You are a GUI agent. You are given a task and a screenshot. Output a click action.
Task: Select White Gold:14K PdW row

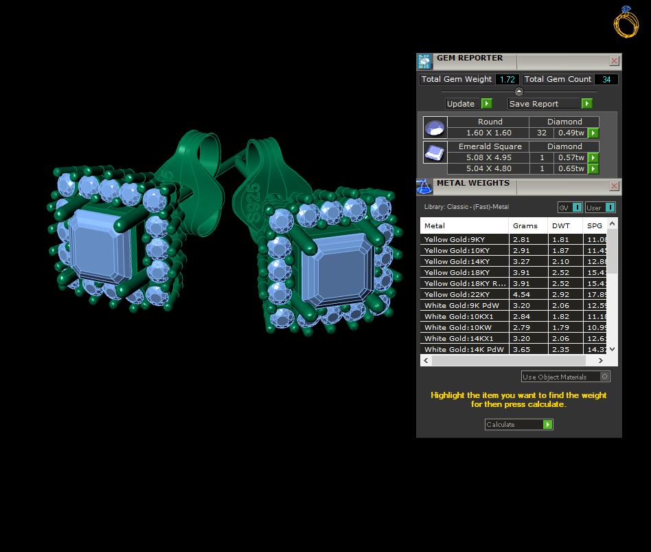(513, 349)
